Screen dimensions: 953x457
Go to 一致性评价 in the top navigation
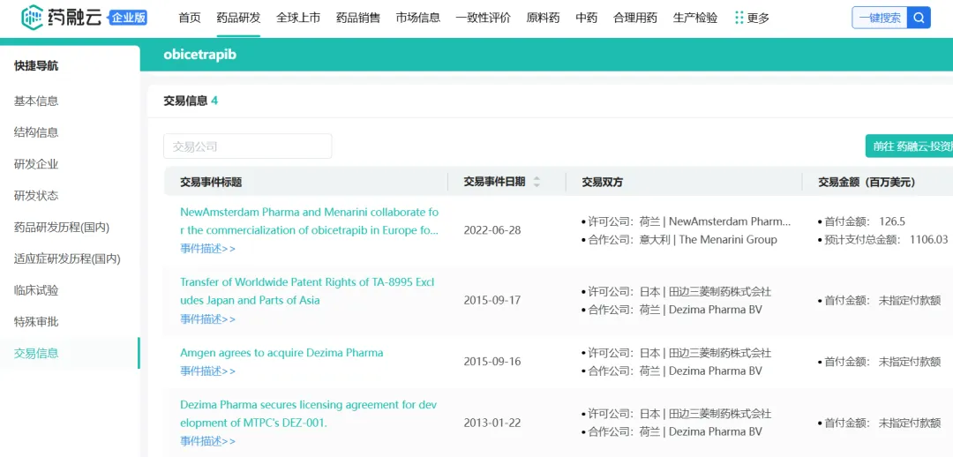tap(483, 18)
